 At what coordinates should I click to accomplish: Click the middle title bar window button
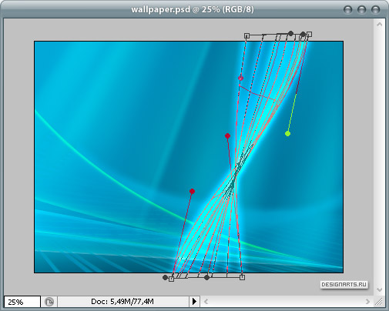click(x=361, y=10)
